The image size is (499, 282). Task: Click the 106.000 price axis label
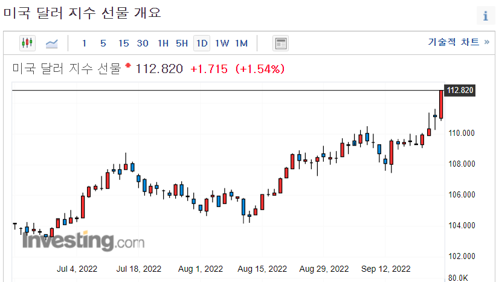[x=462, y=194]
